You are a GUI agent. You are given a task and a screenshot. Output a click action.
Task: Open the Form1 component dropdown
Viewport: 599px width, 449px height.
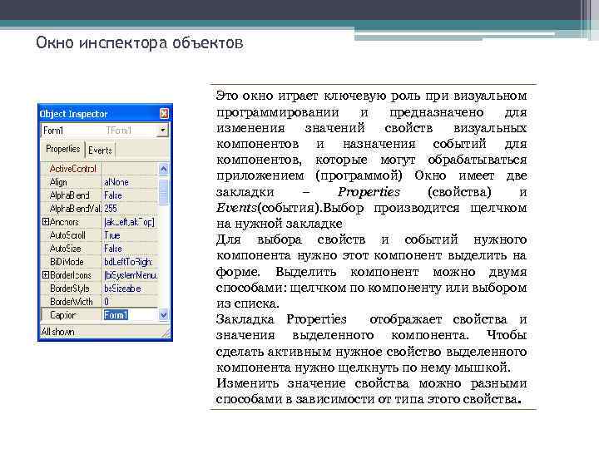click(163, 131)
